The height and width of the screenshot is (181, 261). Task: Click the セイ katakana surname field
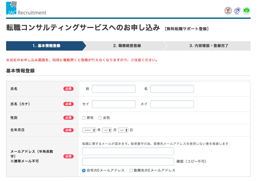coord(114,104)
